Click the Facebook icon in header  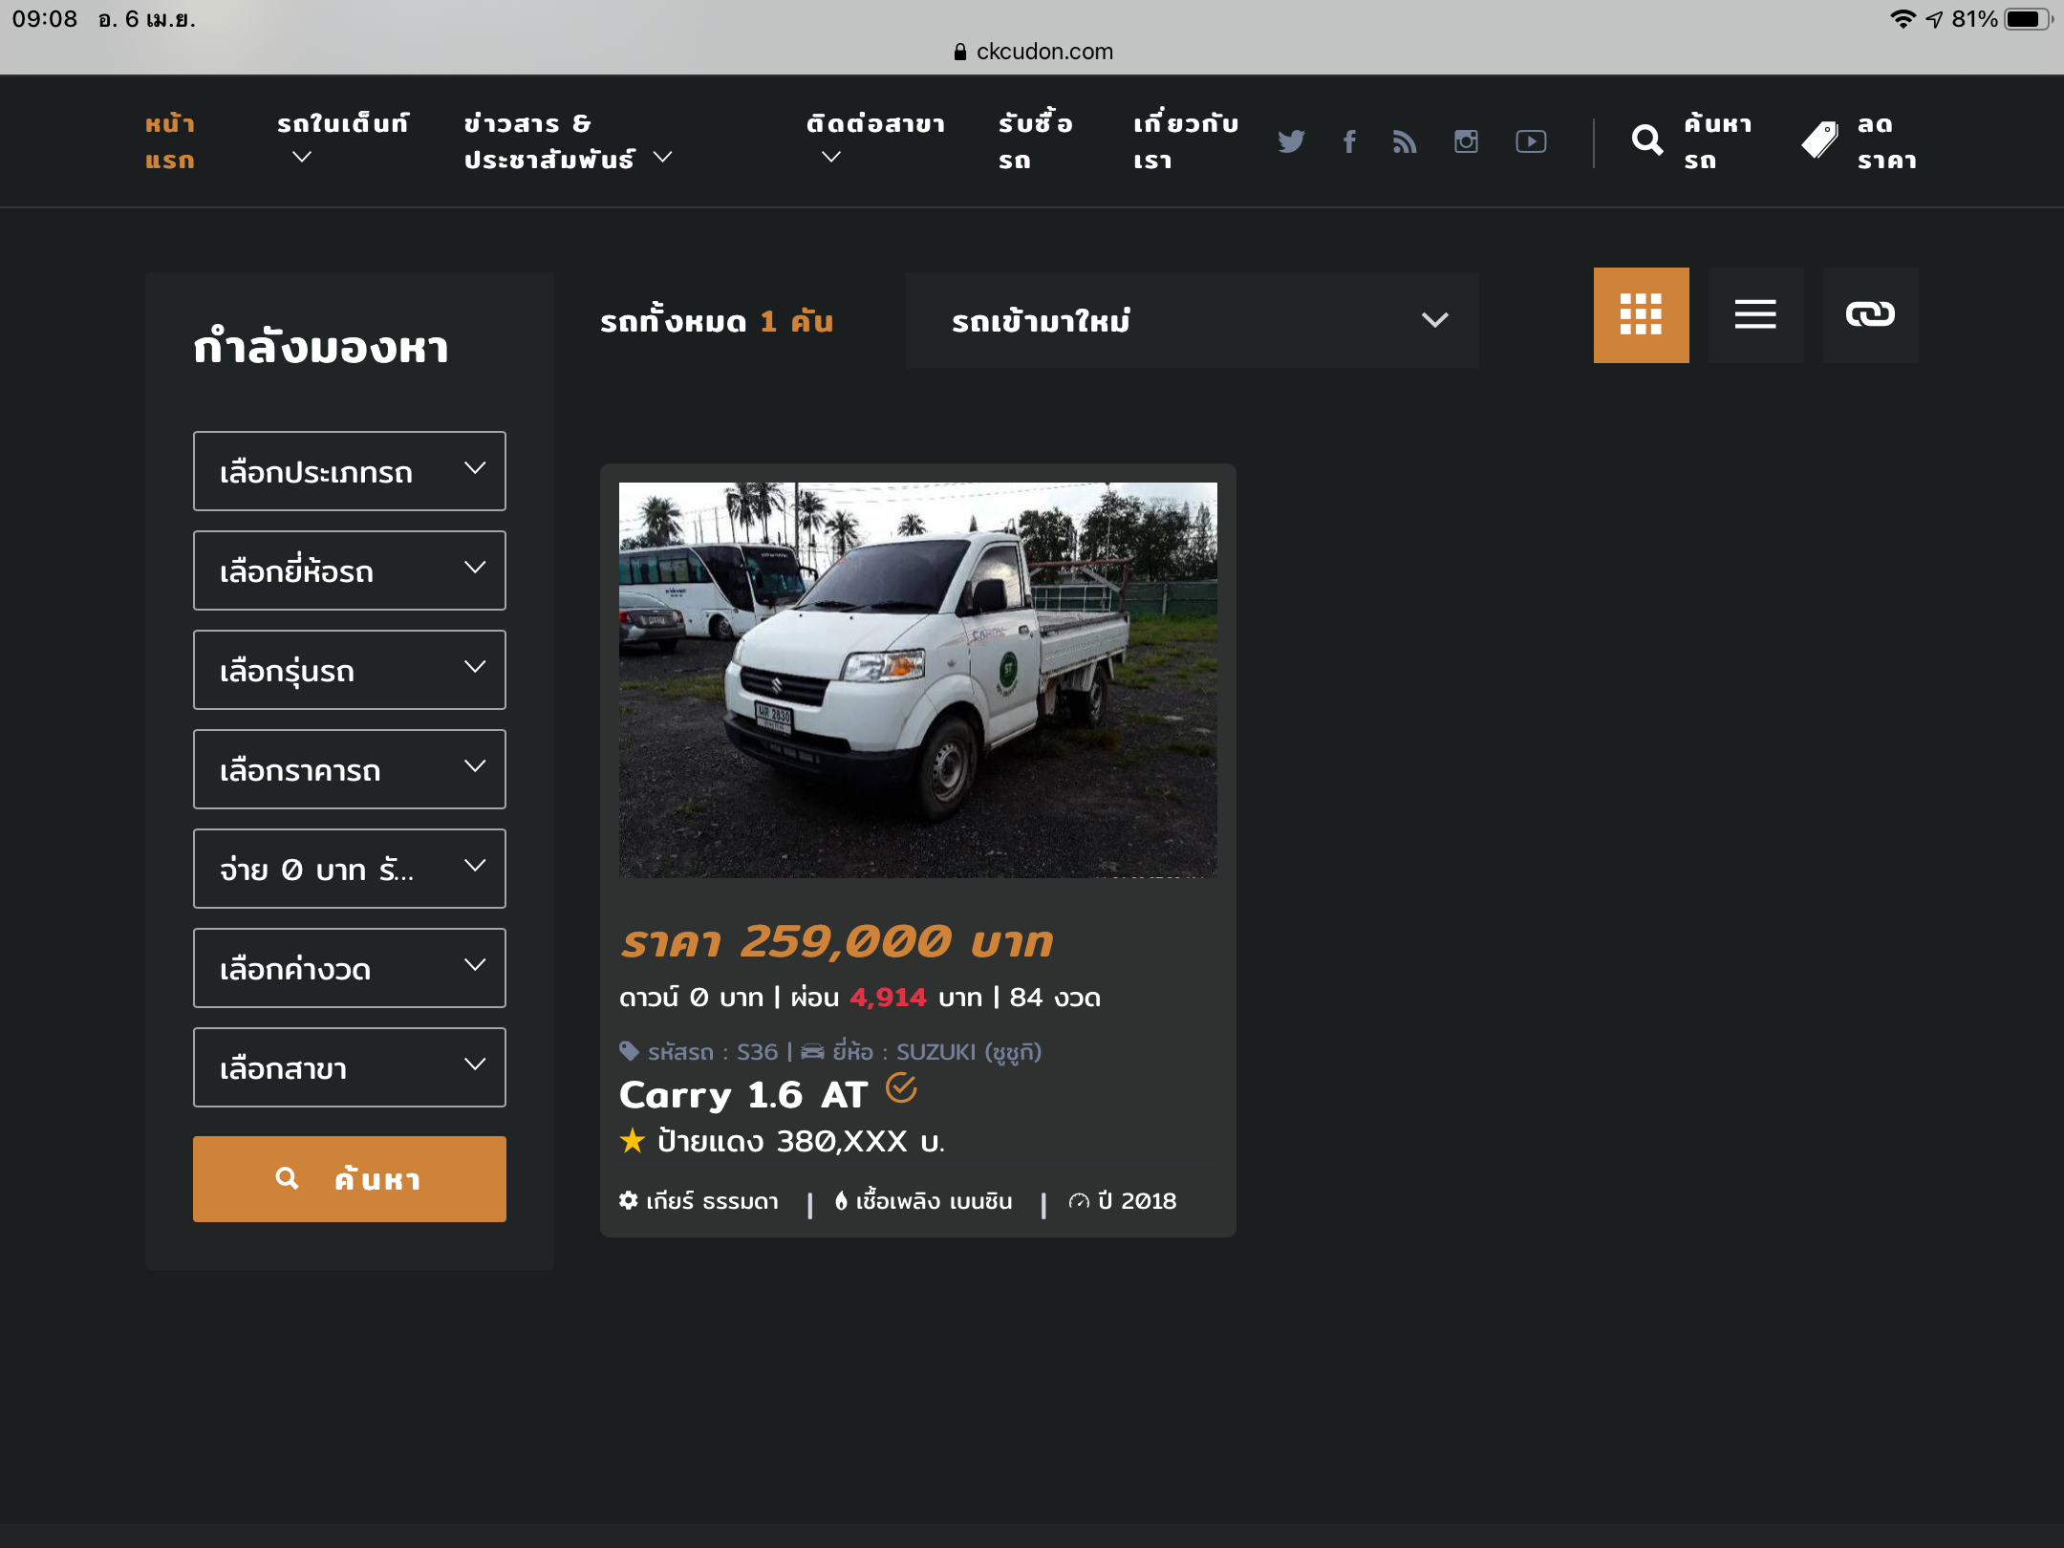coord(1349,141)
